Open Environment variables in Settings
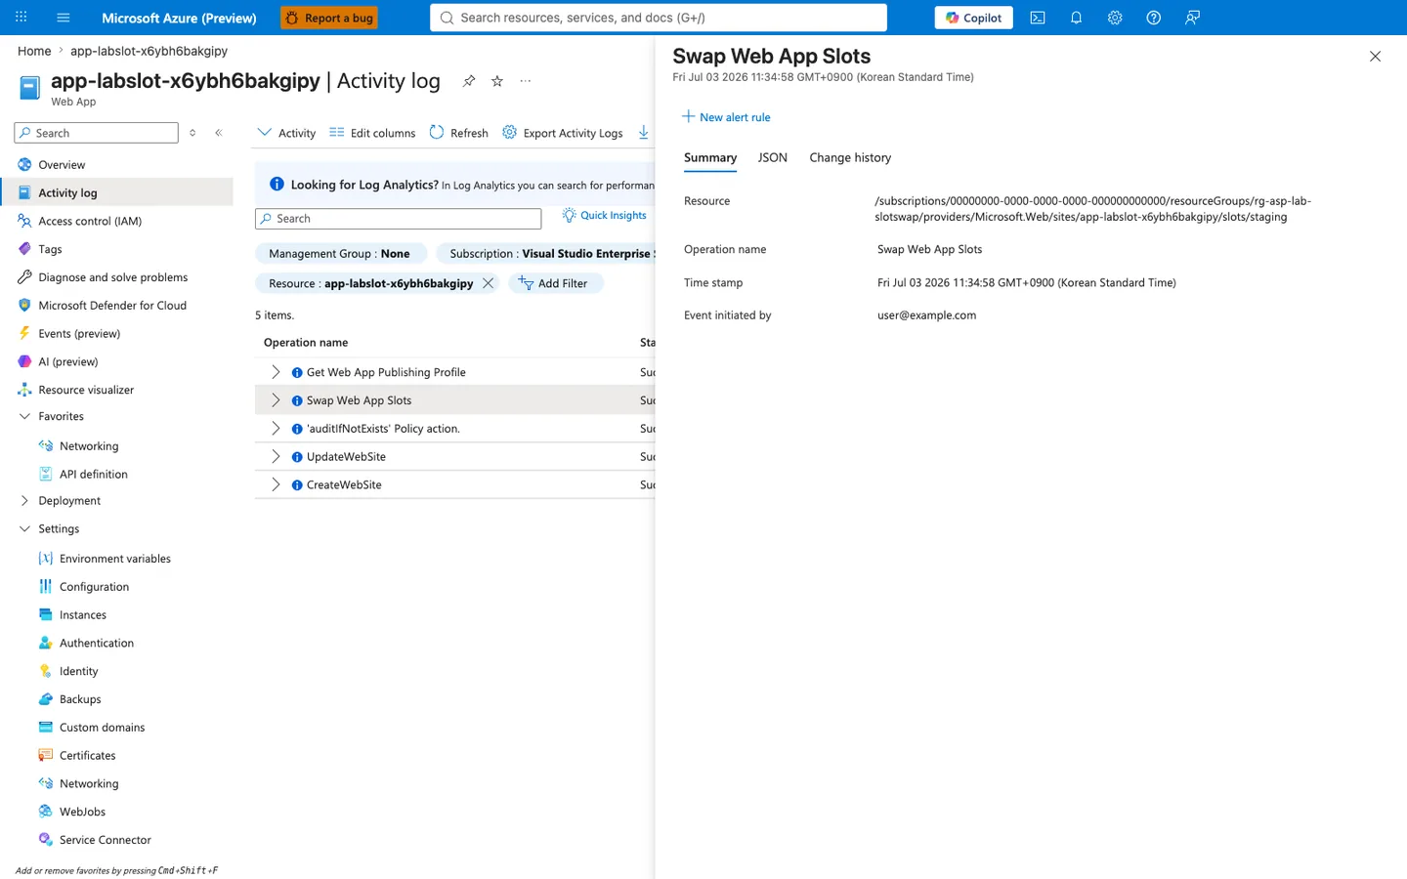 click(x=115, y=559)
